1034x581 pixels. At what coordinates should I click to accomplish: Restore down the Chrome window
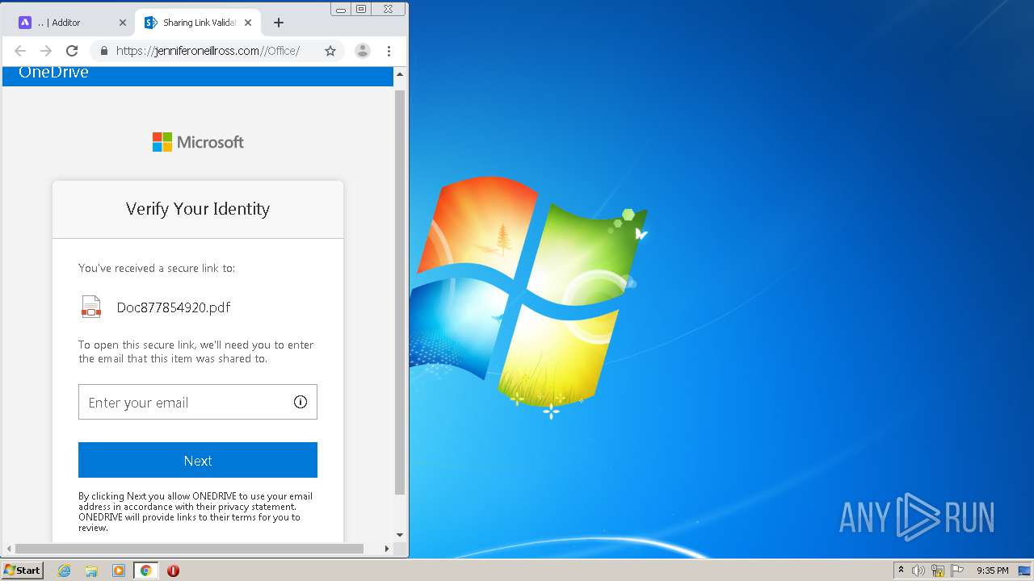point(361,10)
